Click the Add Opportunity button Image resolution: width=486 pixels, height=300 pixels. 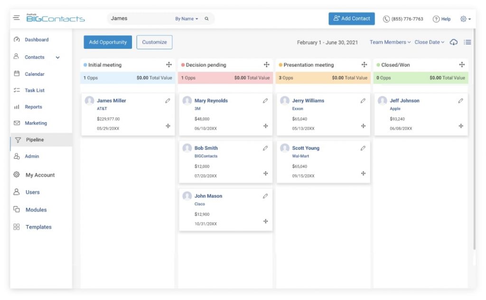point(108,42)
